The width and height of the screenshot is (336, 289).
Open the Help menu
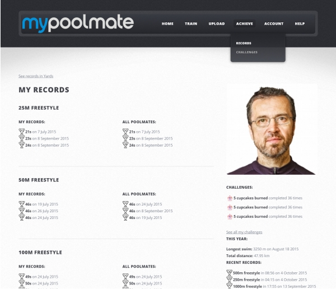tap(300, 24)
